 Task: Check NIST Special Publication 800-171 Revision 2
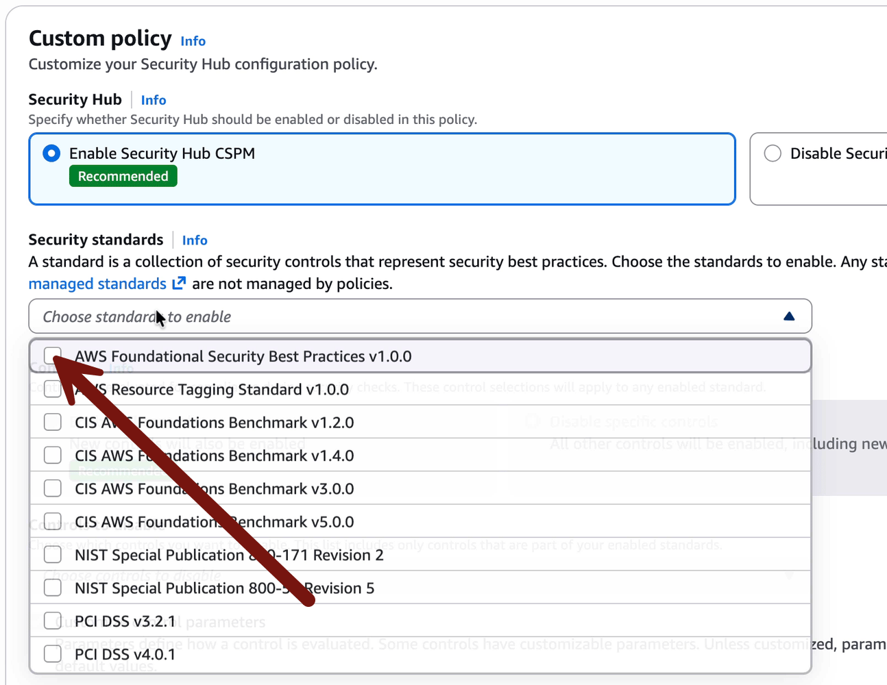[x=53, y=554]
